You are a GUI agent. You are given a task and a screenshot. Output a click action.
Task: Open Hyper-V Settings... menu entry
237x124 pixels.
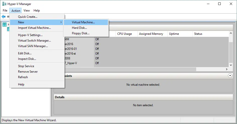coord(30,35)
